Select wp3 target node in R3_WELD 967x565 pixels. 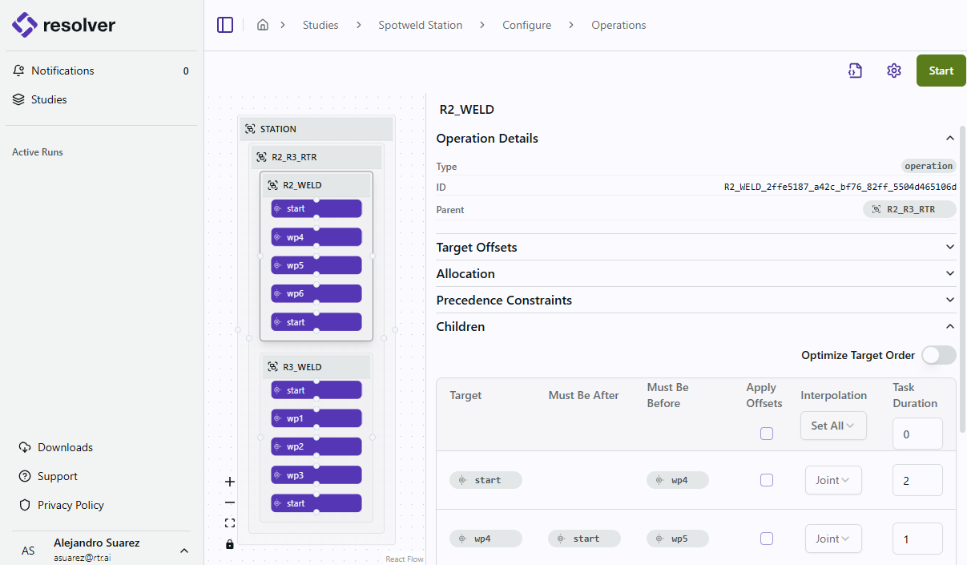click(x=316, y=475)
